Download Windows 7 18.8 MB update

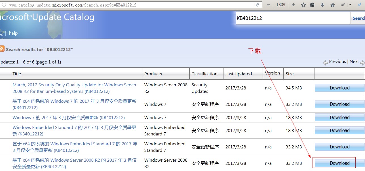tap(339, 117)
